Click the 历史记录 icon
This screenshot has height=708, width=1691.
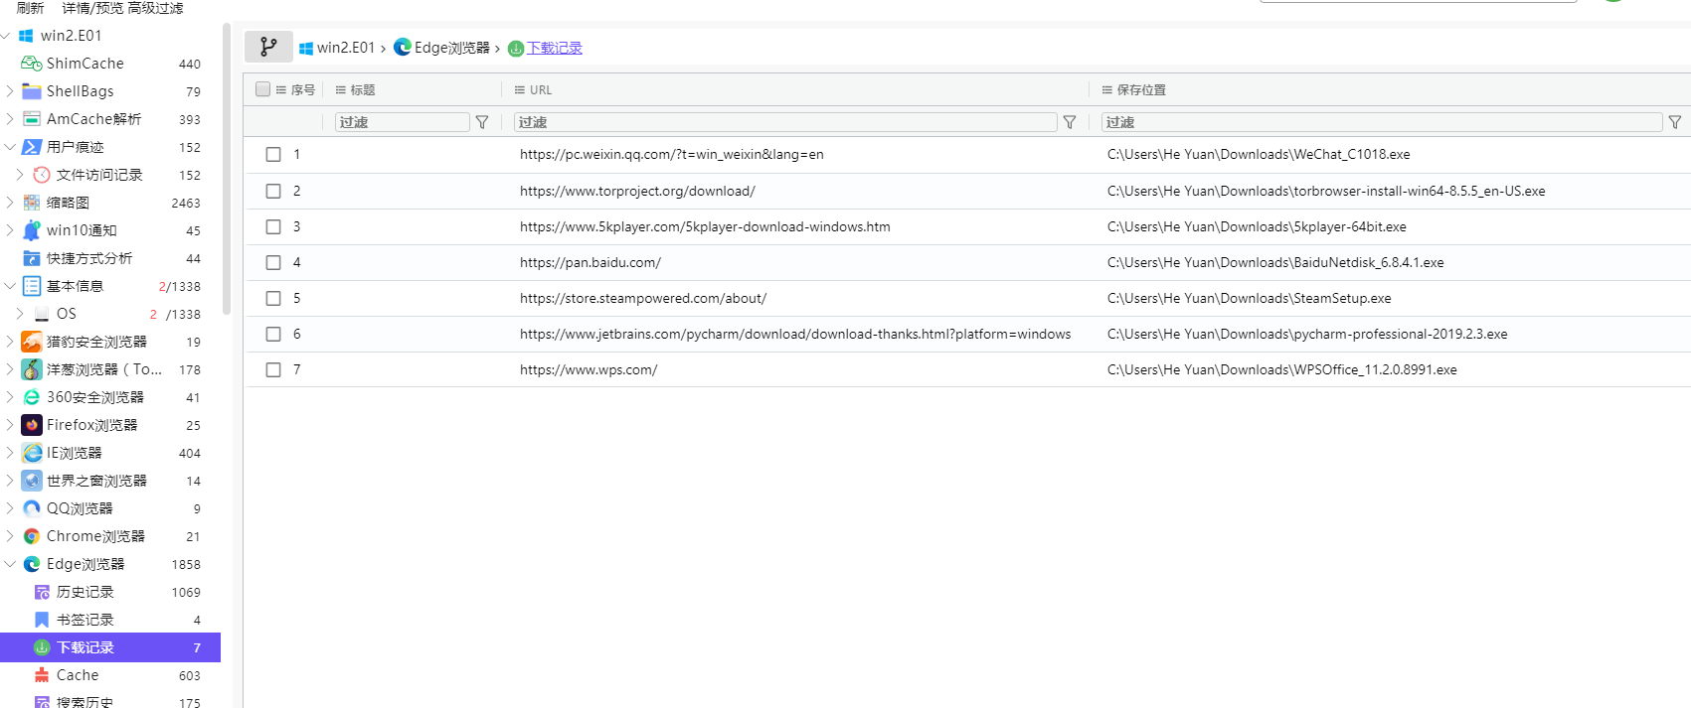[42, 592]
